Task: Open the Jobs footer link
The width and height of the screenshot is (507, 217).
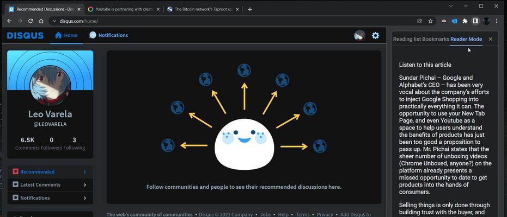Action: pyautogui.click(x=265, y=214)
